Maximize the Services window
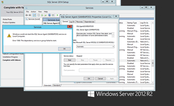 pyautogui.click(x=146, y=7)
